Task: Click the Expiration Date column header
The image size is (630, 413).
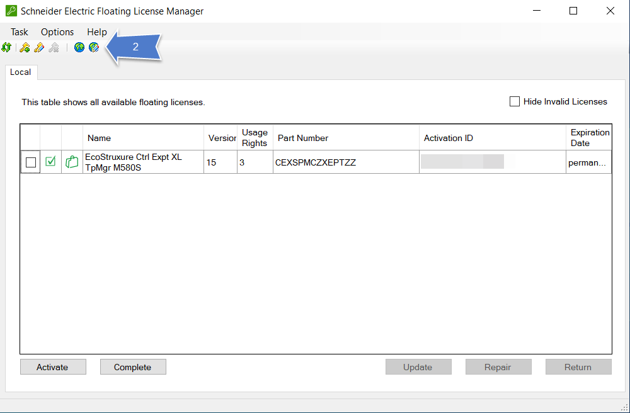Action: pyautogui.click(x=589, y=138)
